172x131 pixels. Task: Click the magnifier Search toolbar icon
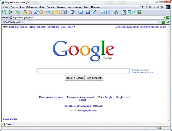coord(48,12)
